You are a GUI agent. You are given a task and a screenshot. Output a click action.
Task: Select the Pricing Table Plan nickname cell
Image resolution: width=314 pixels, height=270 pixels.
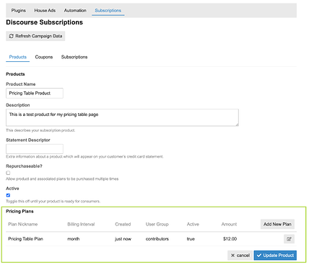[25, 239]
